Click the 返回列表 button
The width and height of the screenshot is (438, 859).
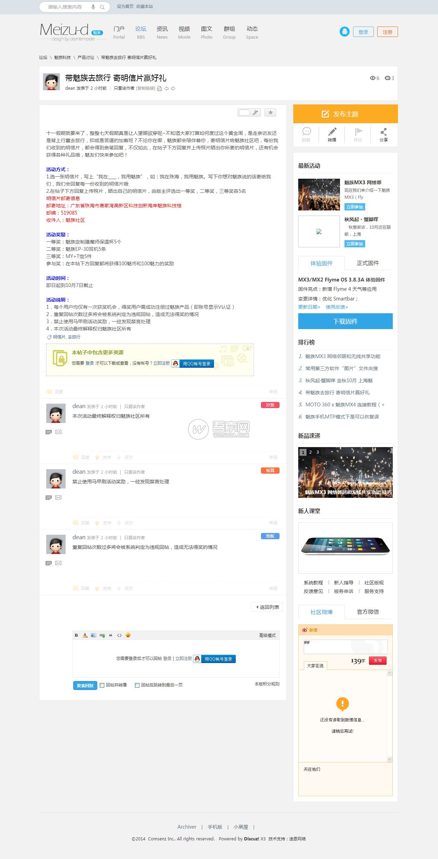[267, 607]
